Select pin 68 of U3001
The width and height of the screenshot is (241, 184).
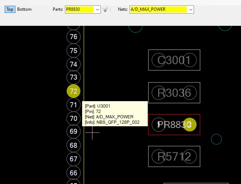tap(74, 145)
